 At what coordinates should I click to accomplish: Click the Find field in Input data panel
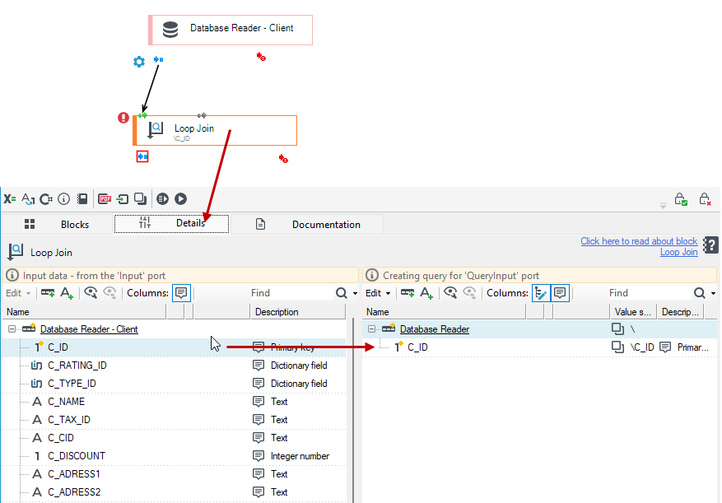(291, 293)
